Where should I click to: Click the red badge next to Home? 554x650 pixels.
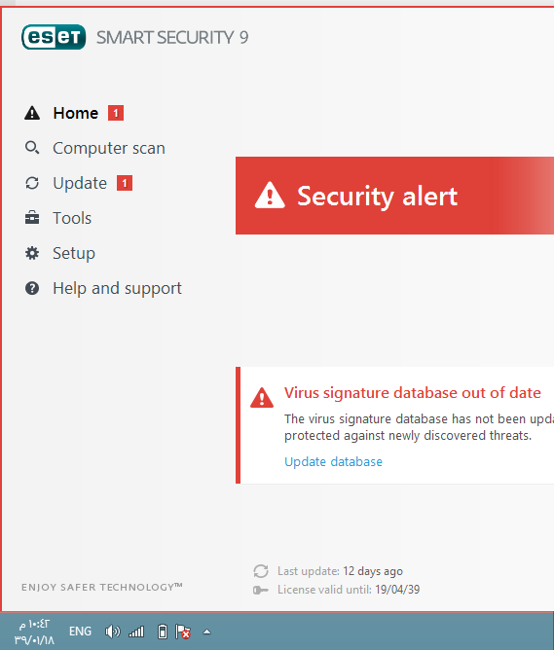[116, 113]
